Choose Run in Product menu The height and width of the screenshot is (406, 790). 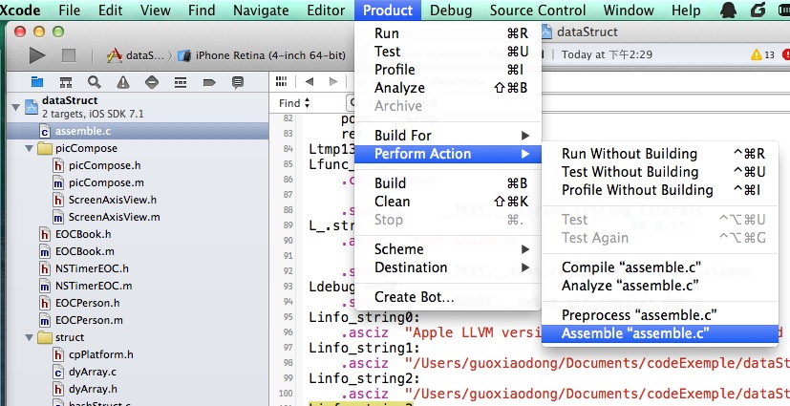coord(448,33)
